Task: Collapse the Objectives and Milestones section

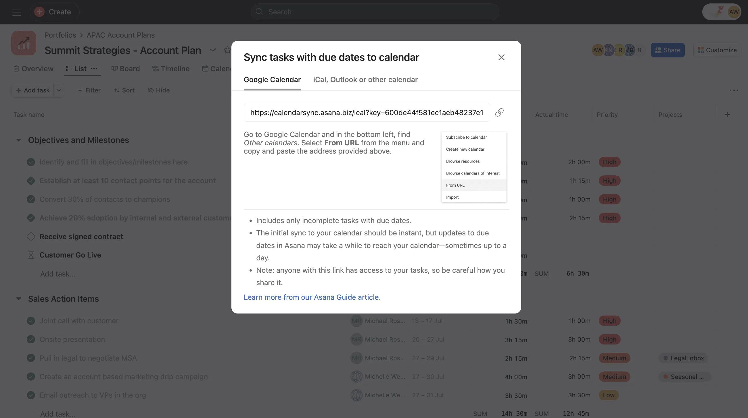Action: coord(18,140)
